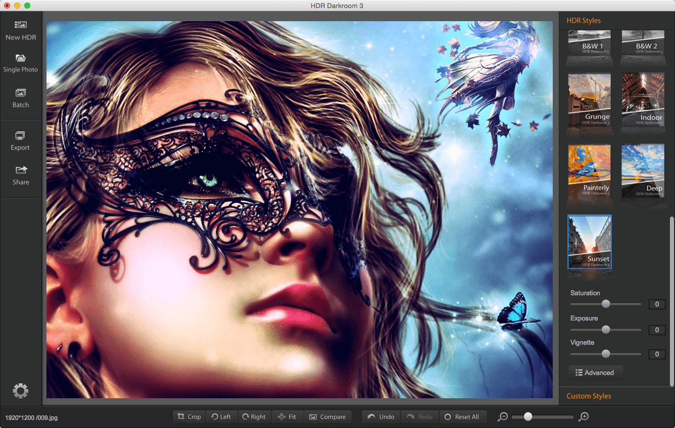Click the main image preview canvas

pos(299,209)
